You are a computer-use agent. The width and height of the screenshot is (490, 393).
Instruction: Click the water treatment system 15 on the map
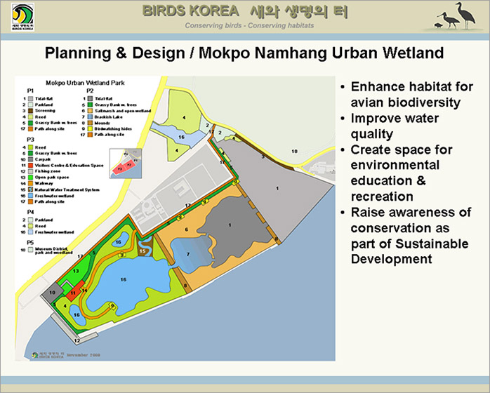click(x=145, y=247)
